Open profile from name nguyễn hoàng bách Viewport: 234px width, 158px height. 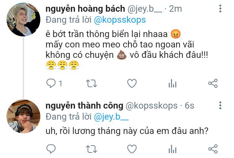(85, 9)
